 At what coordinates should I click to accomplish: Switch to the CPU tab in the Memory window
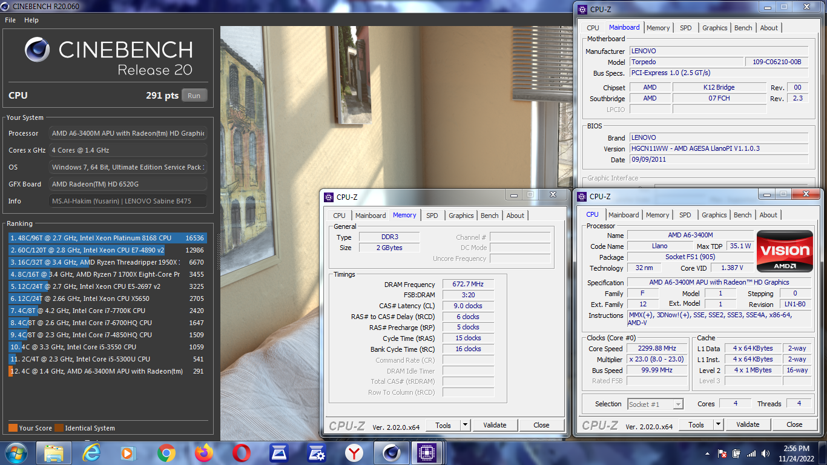(340, 216)
